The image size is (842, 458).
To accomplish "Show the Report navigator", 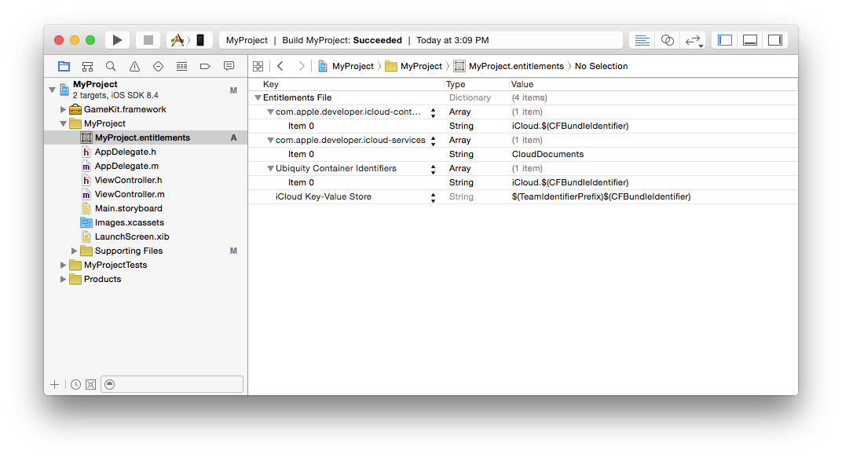I will tap(229, 67).
